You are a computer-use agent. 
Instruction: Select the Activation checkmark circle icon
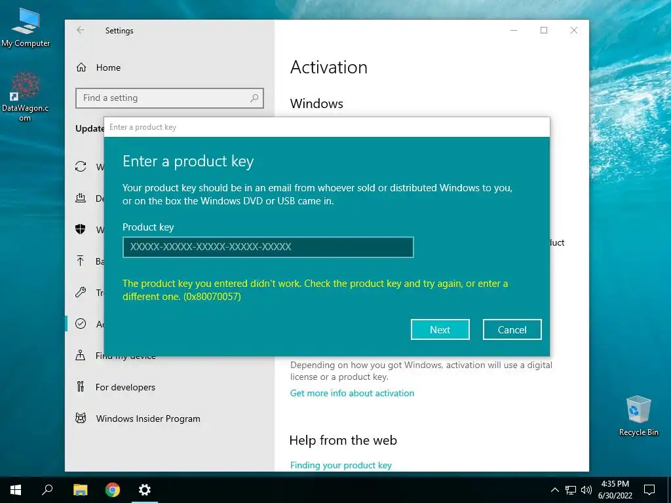pyautogui.click(x=81, y=324)
